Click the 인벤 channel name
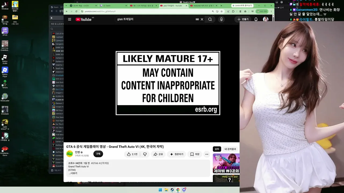This screenshot has width=344, height=193. coord(77,152)
